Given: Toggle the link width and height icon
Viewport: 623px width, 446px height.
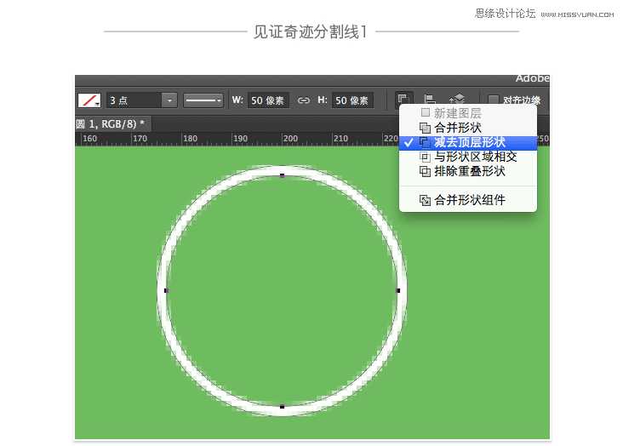Looking at the screenshot, I should point(304,100).
